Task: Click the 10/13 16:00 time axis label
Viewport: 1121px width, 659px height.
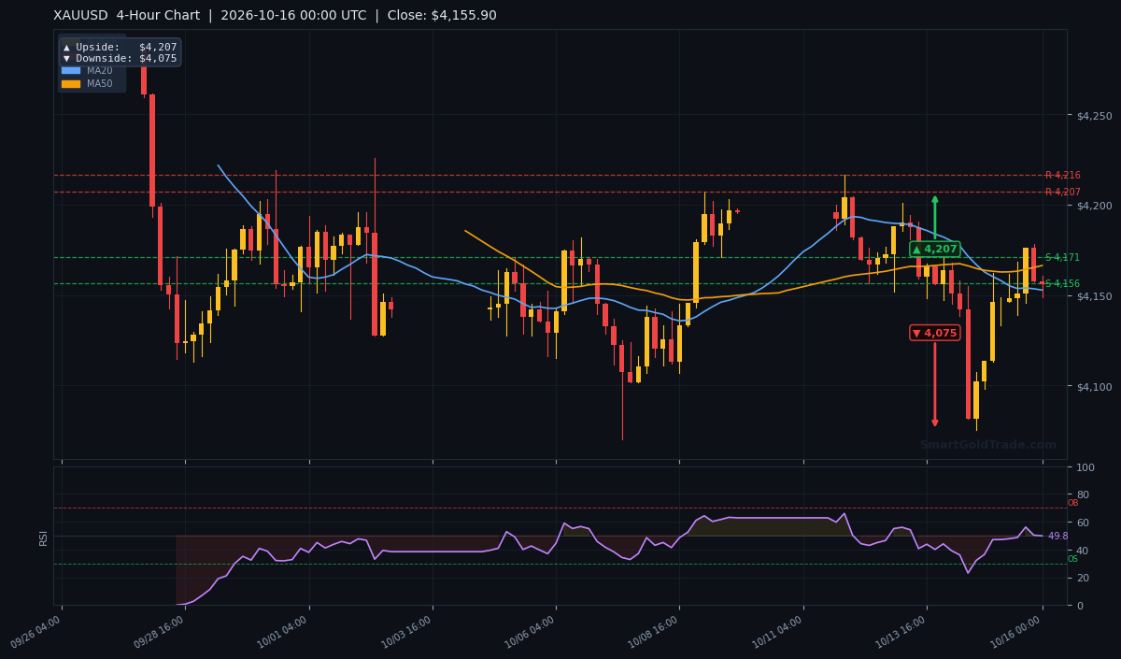Action: pyautogui.click(x=902, y=632)
